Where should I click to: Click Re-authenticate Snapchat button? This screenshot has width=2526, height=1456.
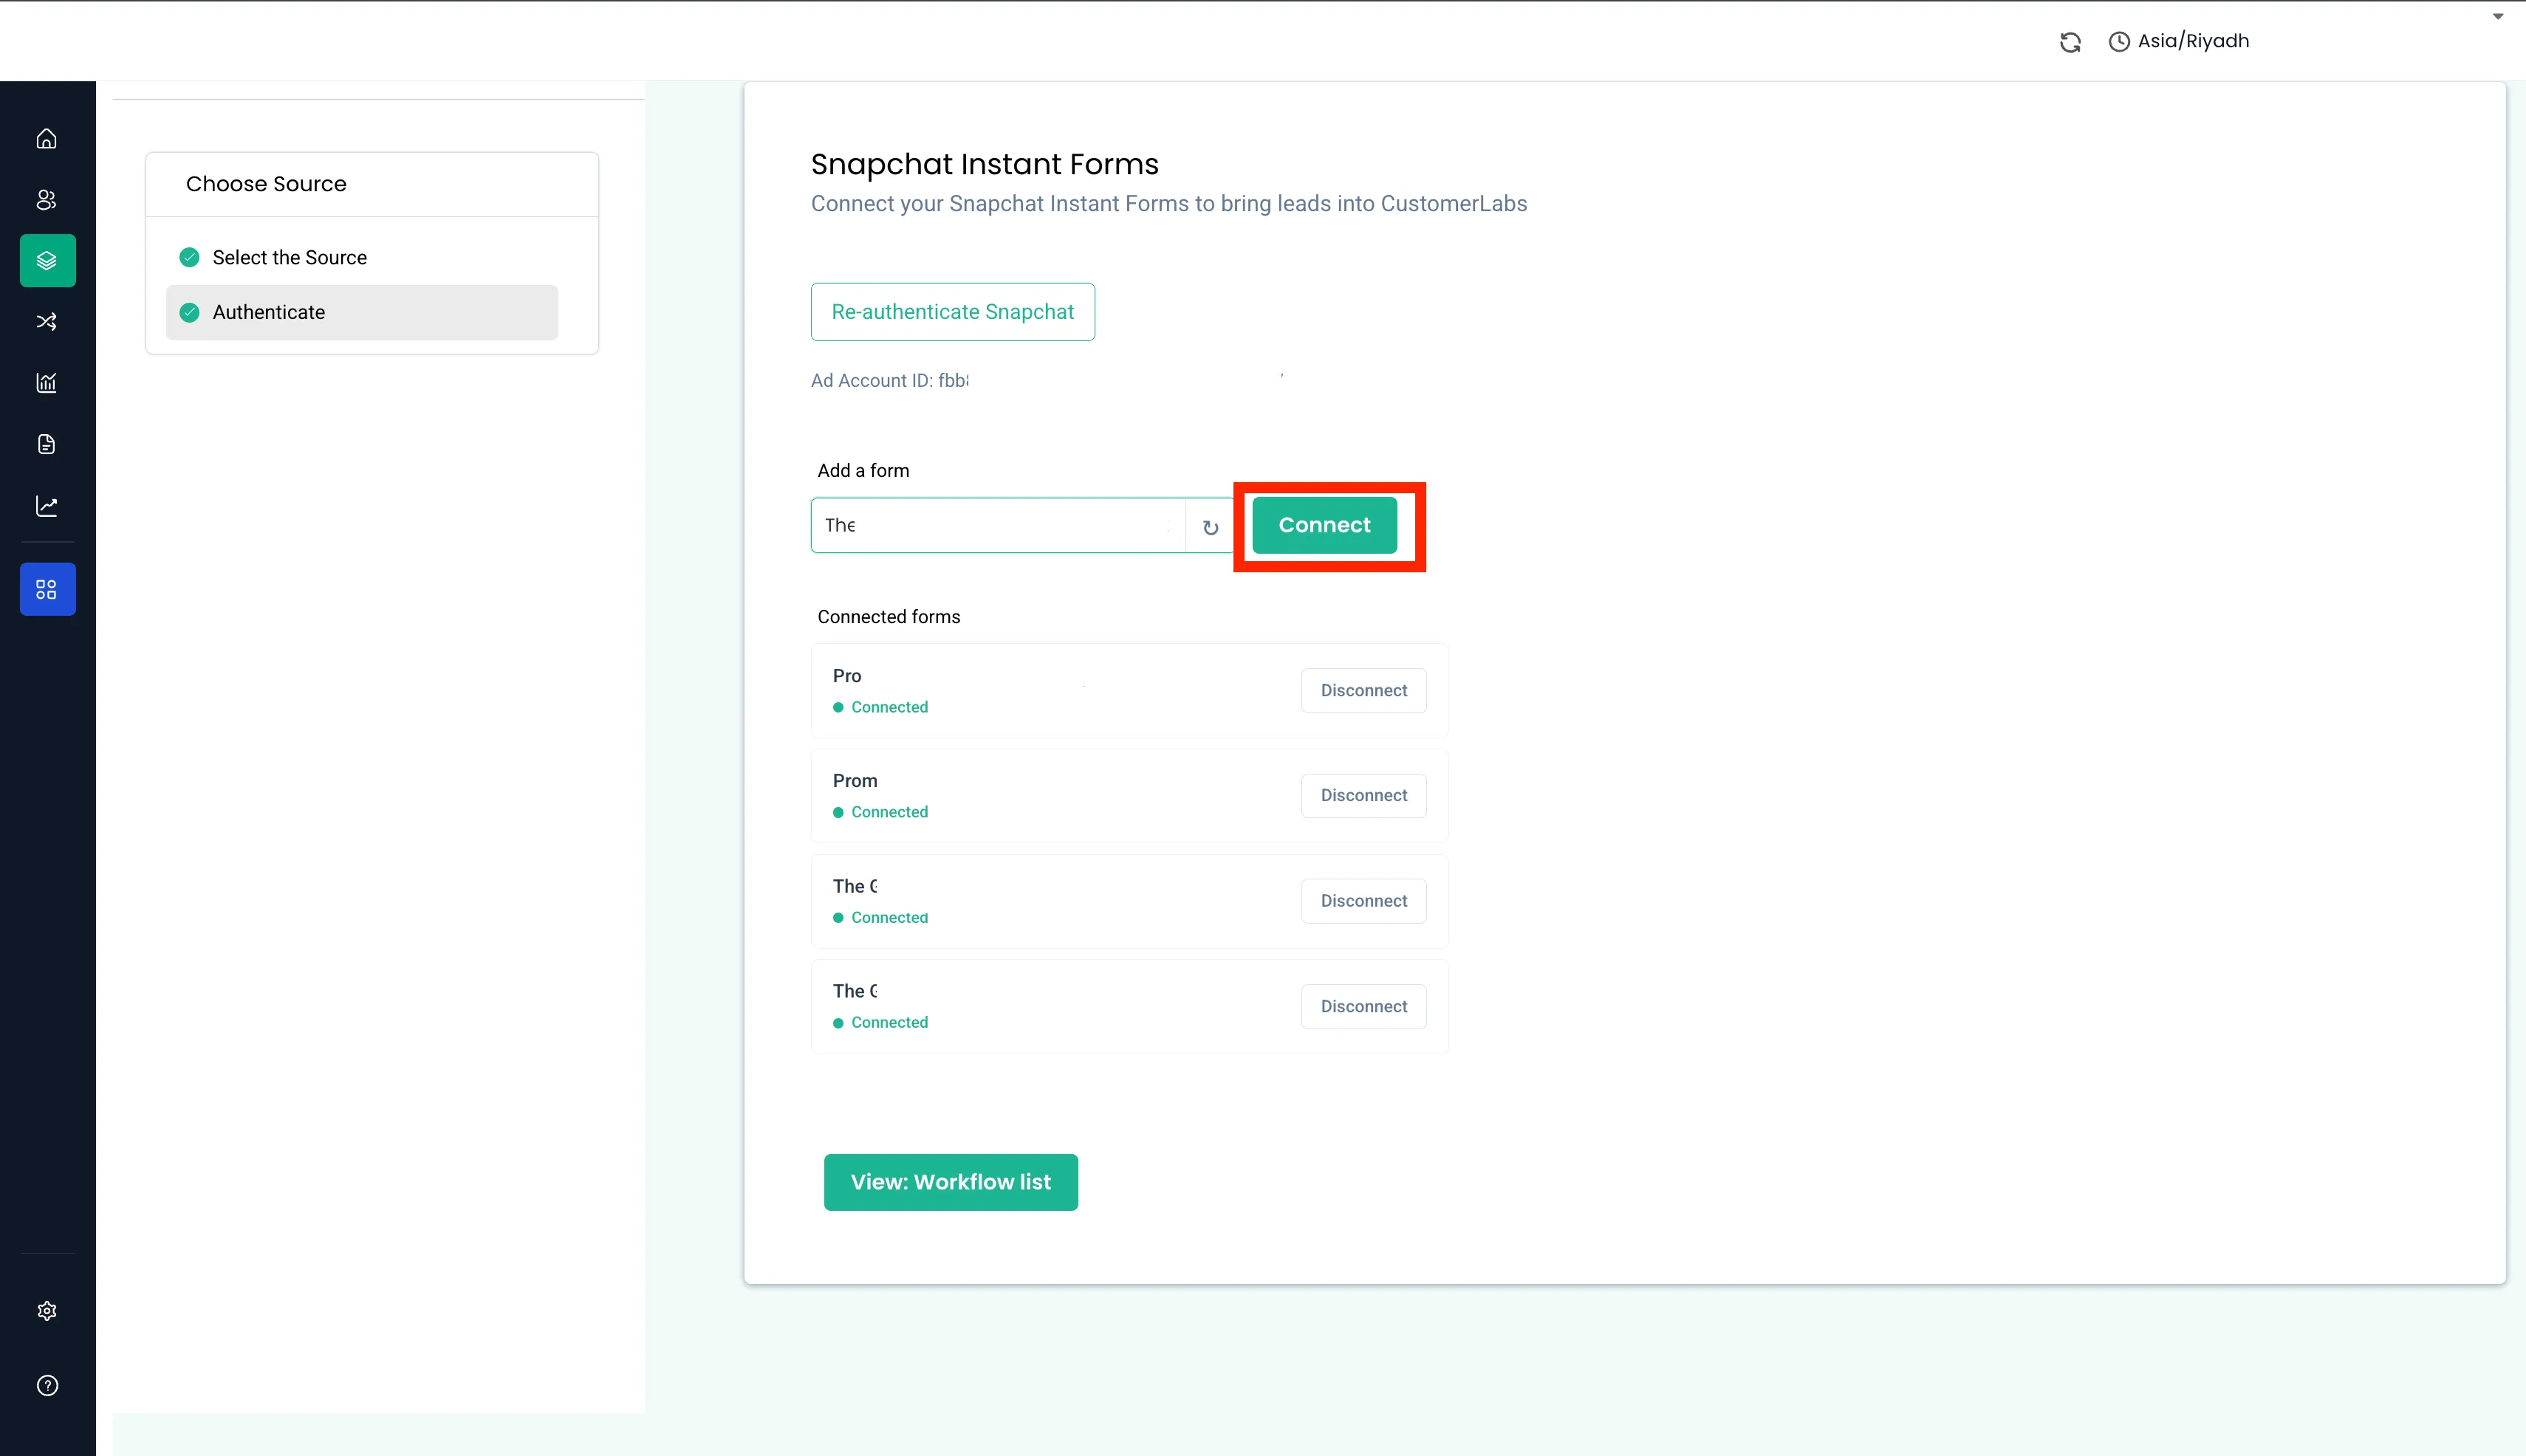pyautogui.click(x=952, y=312)
